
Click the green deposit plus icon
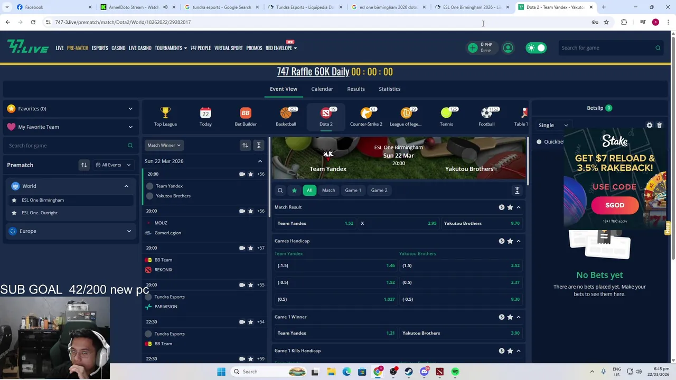[473, 48]
